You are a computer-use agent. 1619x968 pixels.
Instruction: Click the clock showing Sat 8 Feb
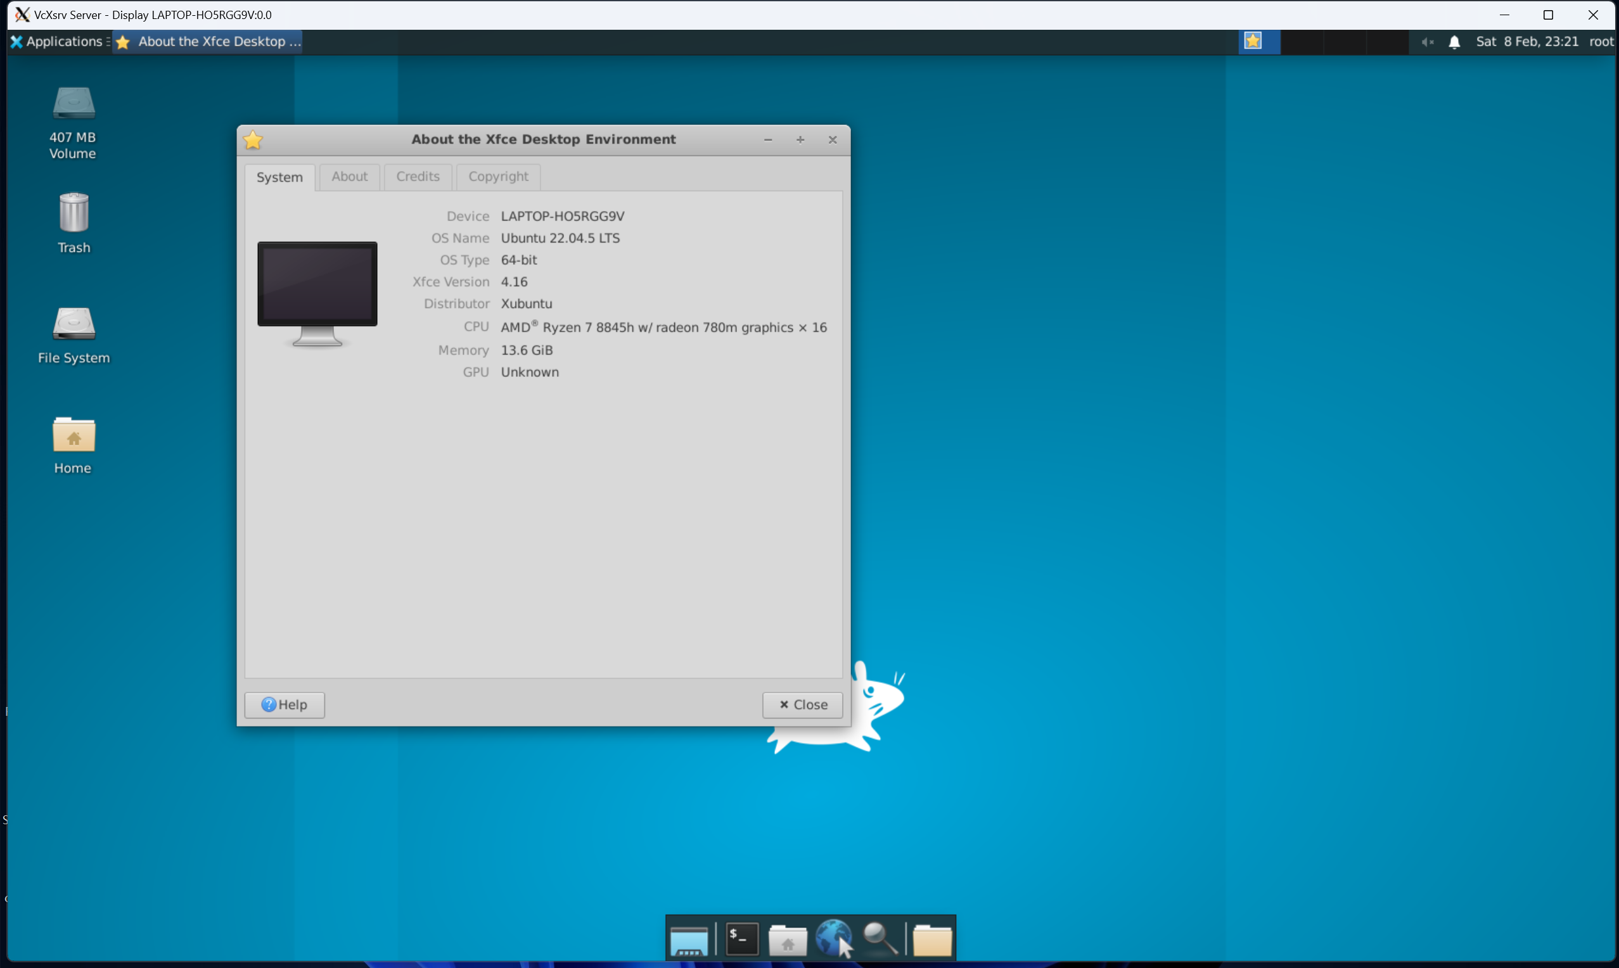tap(1526, 42)
